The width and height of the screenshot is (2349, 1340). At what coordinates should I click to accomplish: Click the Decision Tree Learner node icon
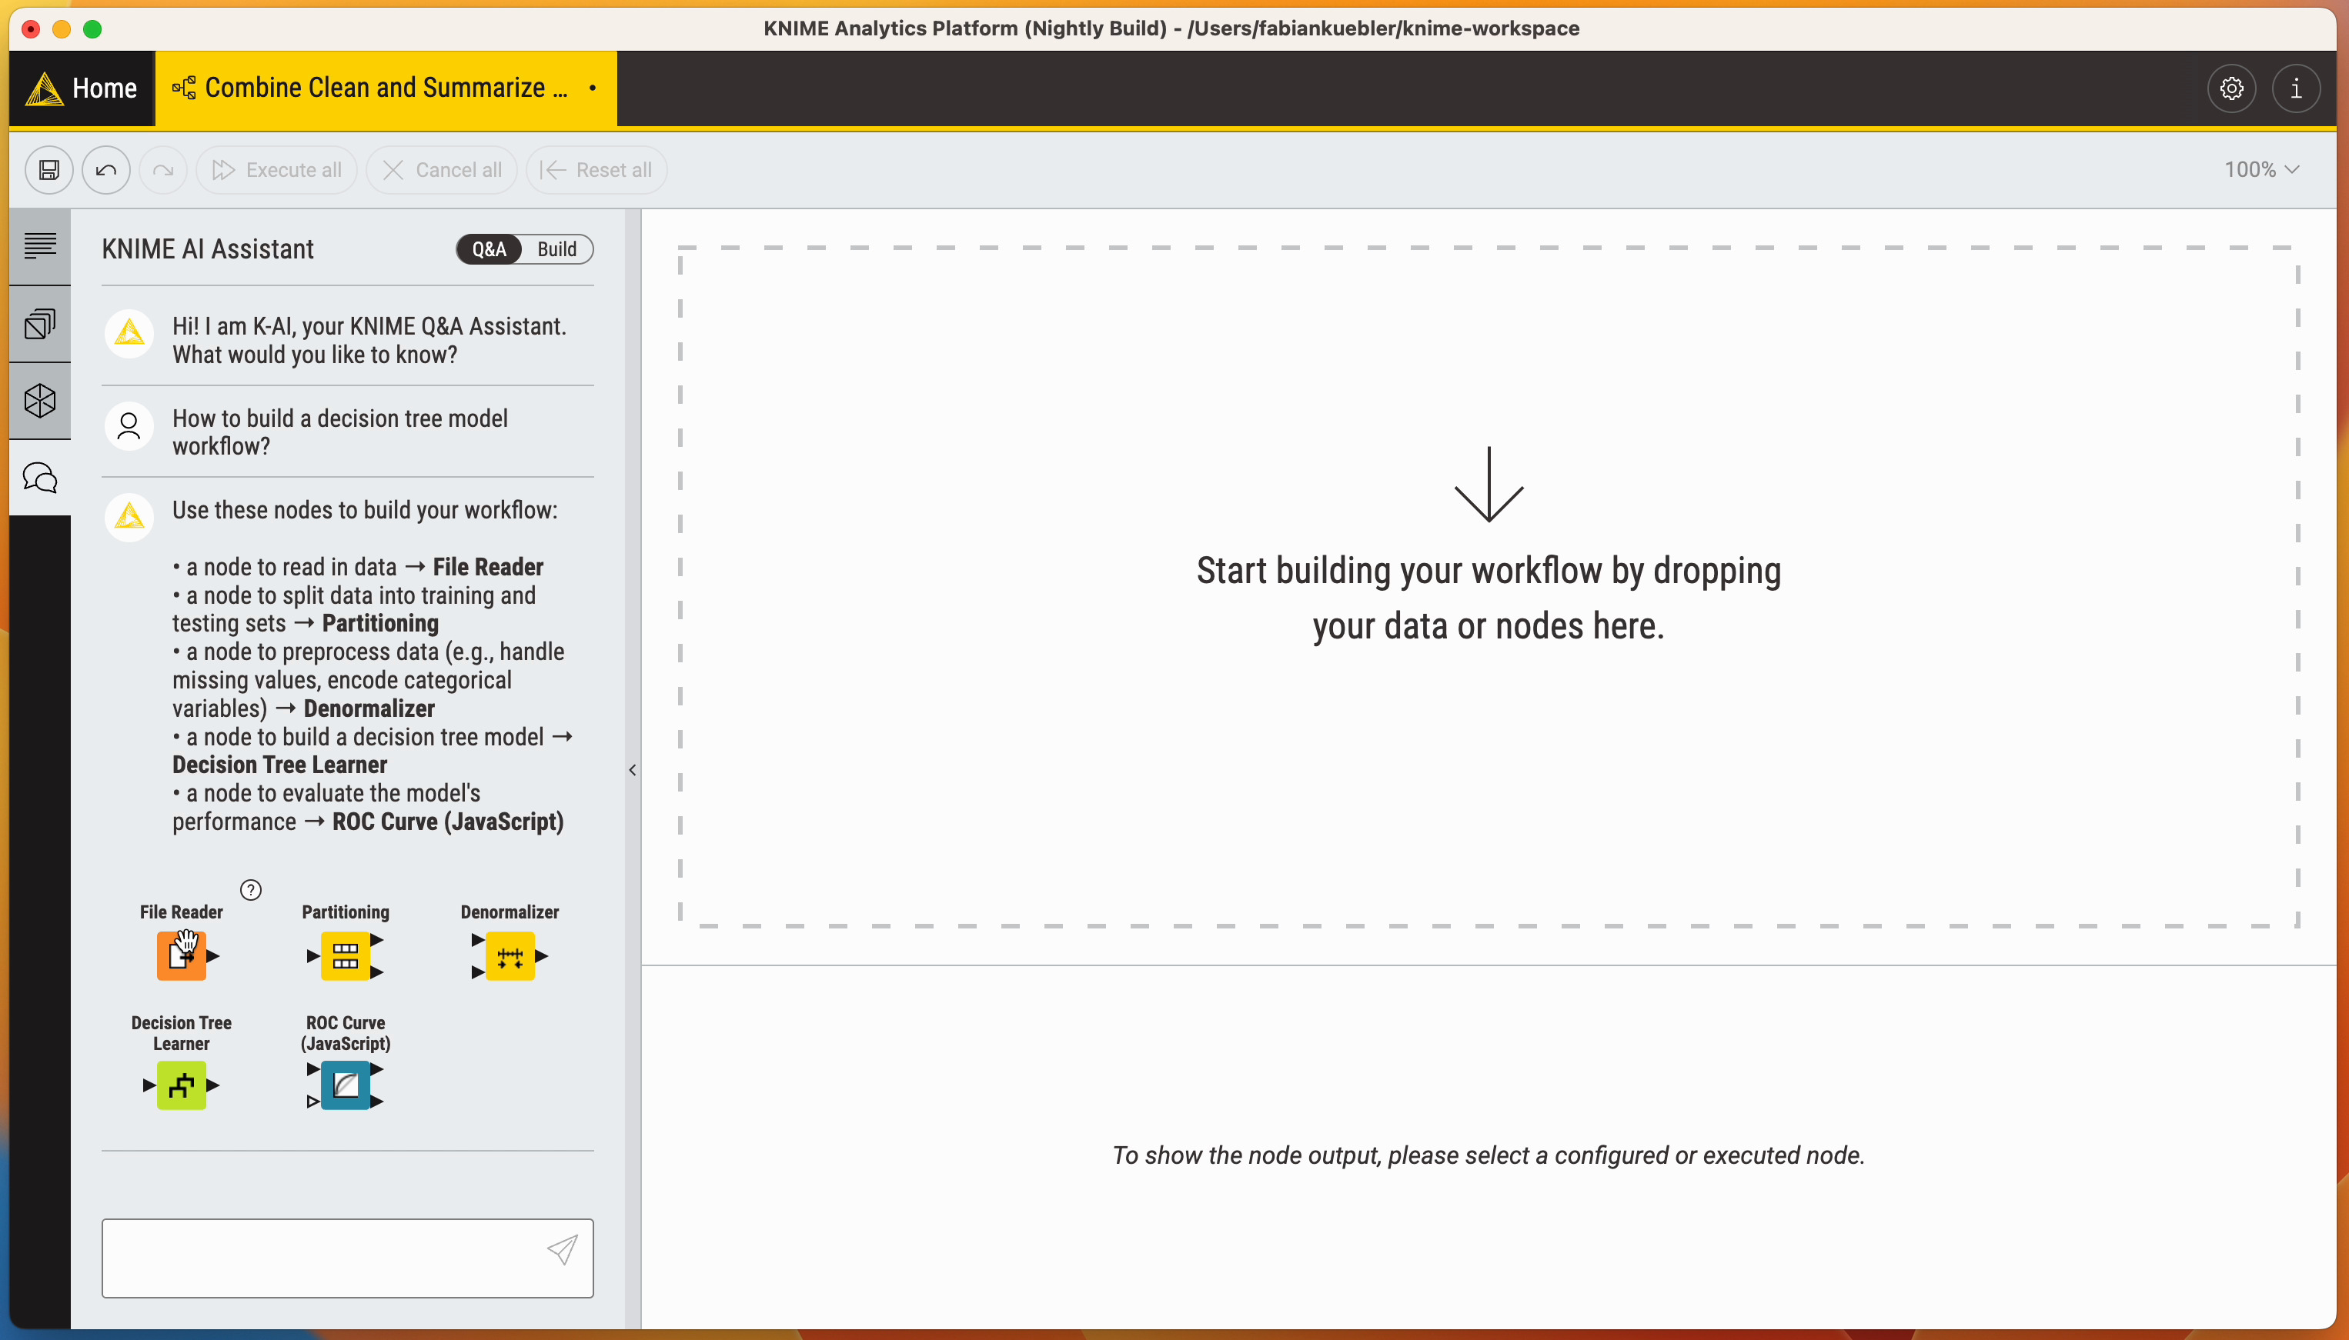(180, 1085)
